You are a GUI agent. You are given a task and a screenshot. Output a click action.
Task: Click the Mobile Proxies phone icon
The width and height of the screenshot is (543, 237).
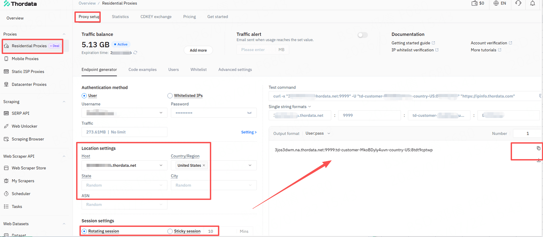(6, 59)
